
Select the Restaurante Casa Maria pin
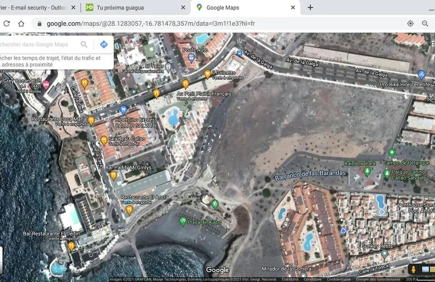pyautogui.click(x=91, y=121)
